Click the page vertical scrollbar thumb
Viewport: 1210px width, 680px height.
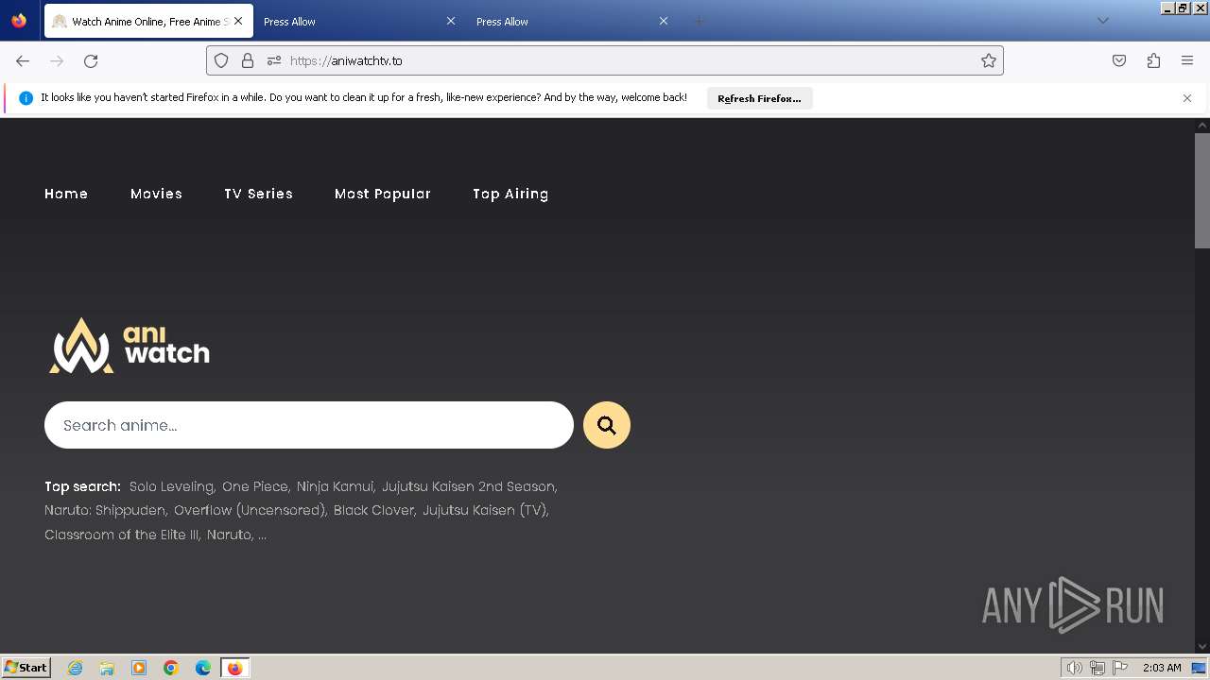coord(1202,189)
